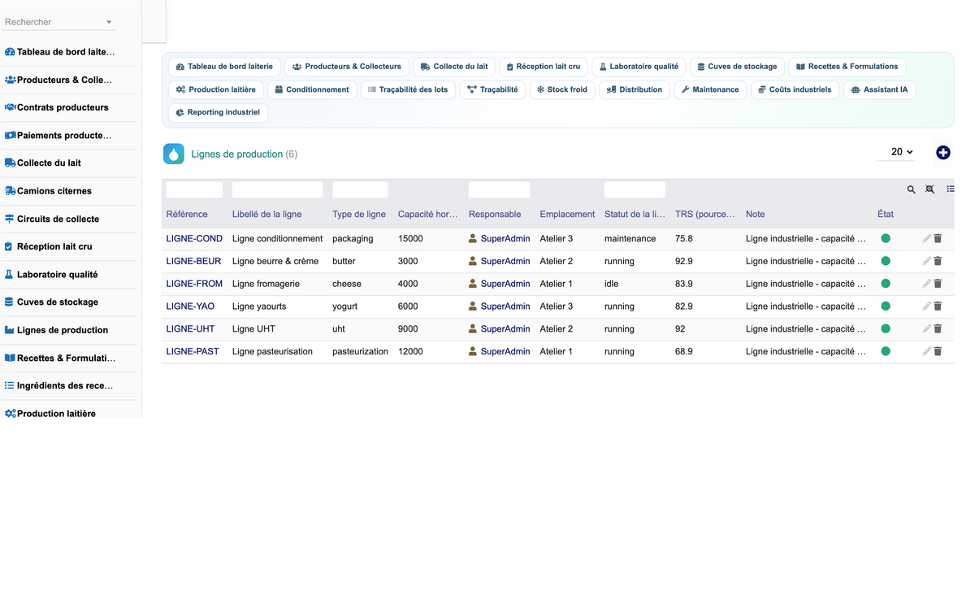Edit the LIGNE-COND row with pencil icon
Screen dimensions: 975x604
[927, 238]
